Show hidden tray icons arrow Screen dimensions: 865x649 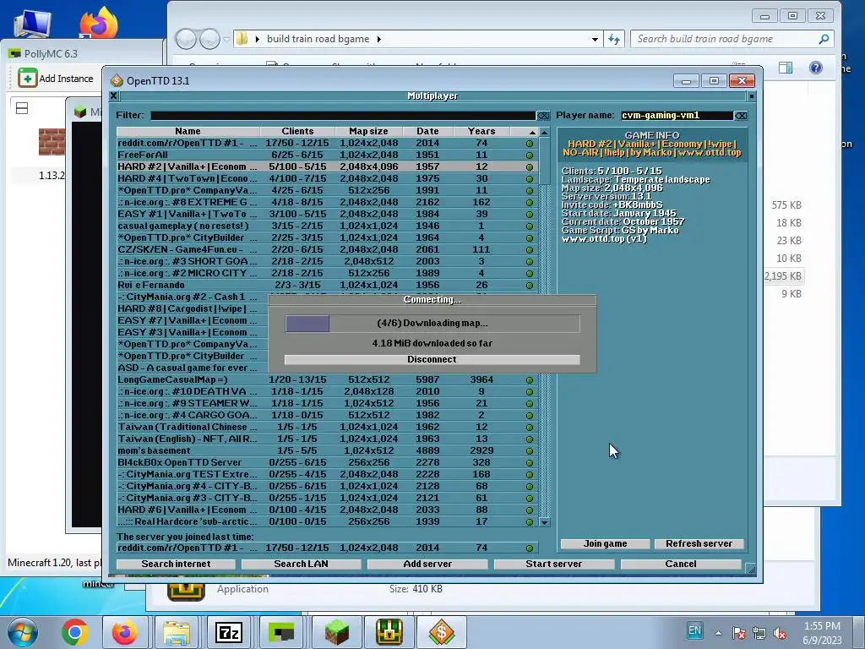tap(718, 633)
